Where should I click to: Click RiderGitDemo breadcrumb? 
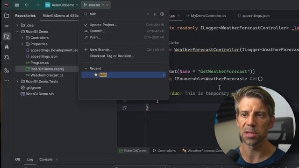click(133, 151)
